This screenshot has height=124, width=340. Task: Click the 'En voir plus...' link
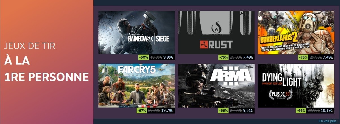(329, 121)
